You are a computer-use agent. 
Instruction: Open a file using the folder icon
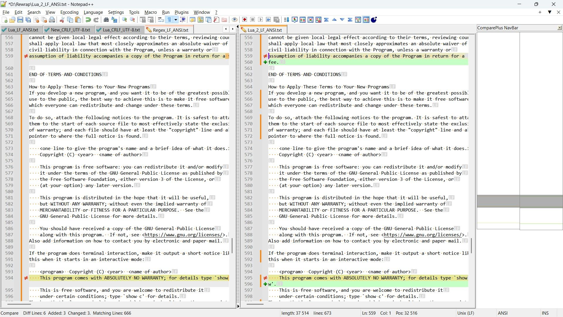(12, 20)
